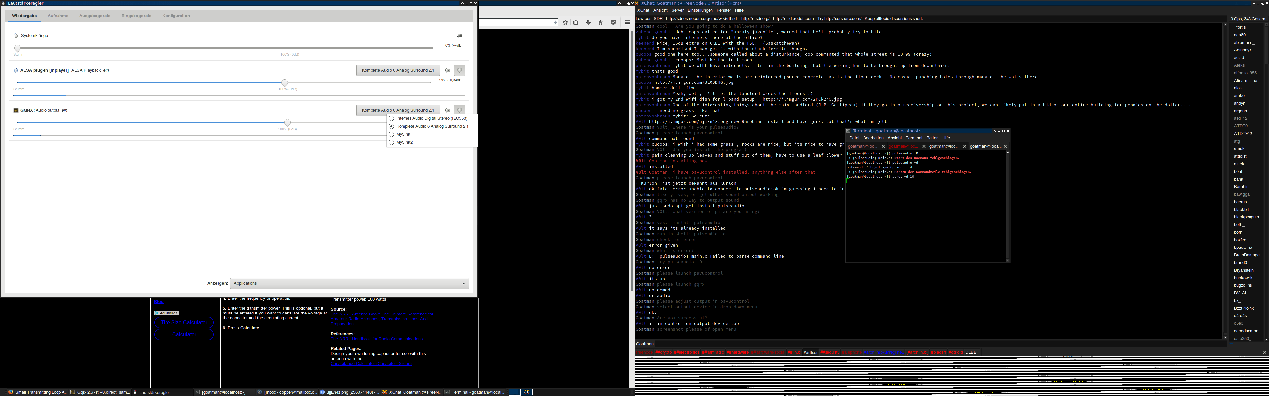The width and height of the screenshot is (1269, 396).
Task: Open the browser bookmarks list icon
Action: click(576, 23)
